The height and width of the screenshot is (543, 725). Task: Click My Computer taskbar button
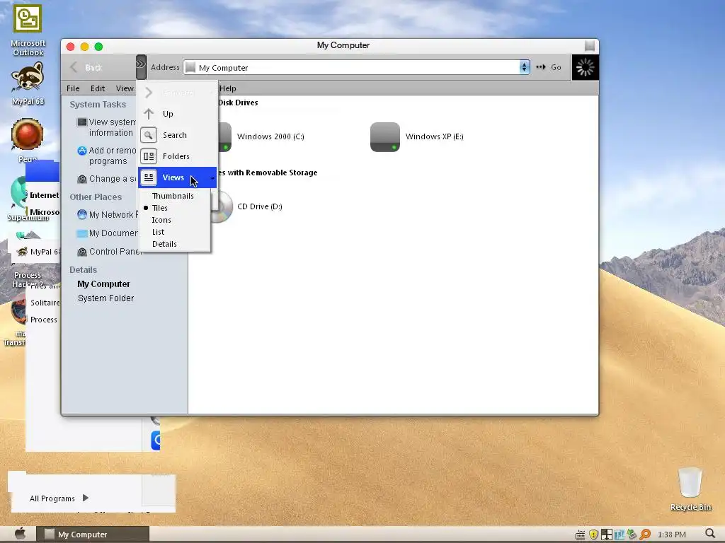tap(93, 535)
